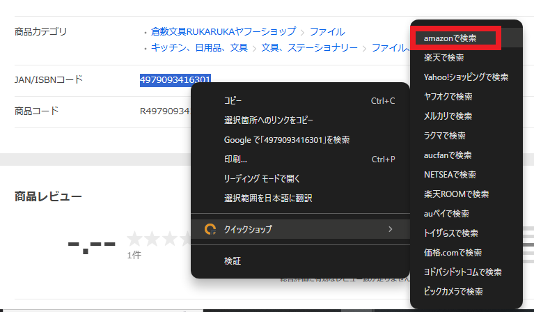This screenshot has width=534, height=312.
Task: Open 倉敷文具RUKARUKAヤフーショップ link
Action: point(223,31)
